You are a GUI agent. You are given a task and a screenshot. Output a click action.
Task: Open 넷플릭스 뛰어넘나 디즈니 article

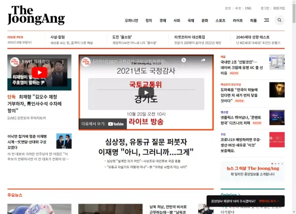241,120
